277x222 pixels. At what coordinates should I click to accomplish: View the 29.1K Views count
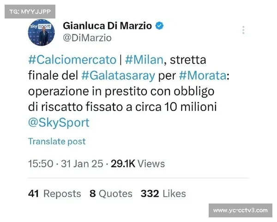pyautogui.click(x=138, y=164)
